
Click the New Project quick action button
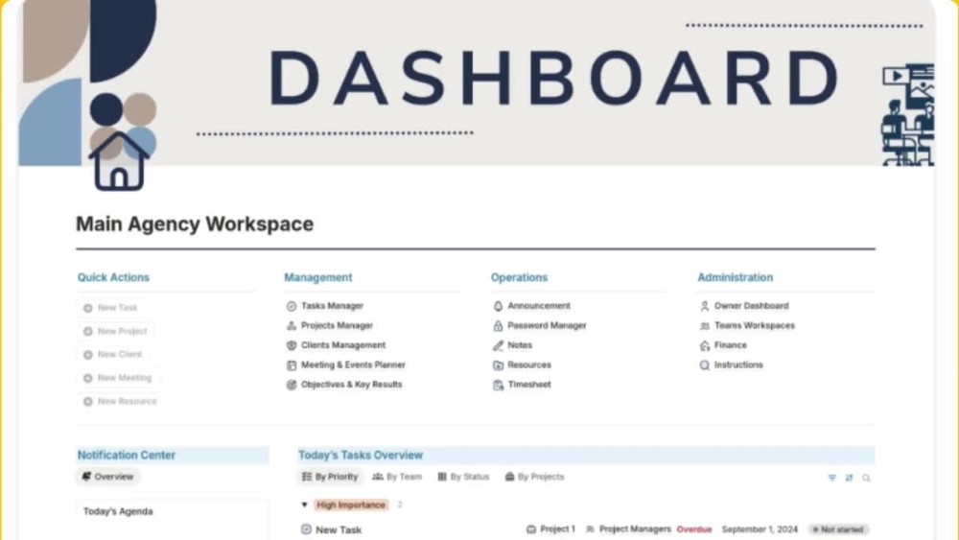pyautogui.click(x=116, y=332)
